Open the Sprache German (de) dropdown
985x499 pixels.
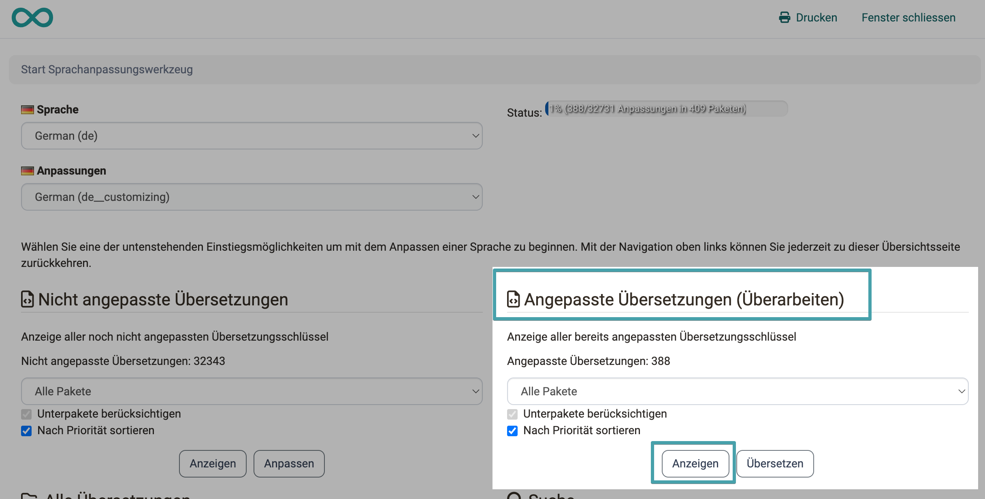point(252,136)
